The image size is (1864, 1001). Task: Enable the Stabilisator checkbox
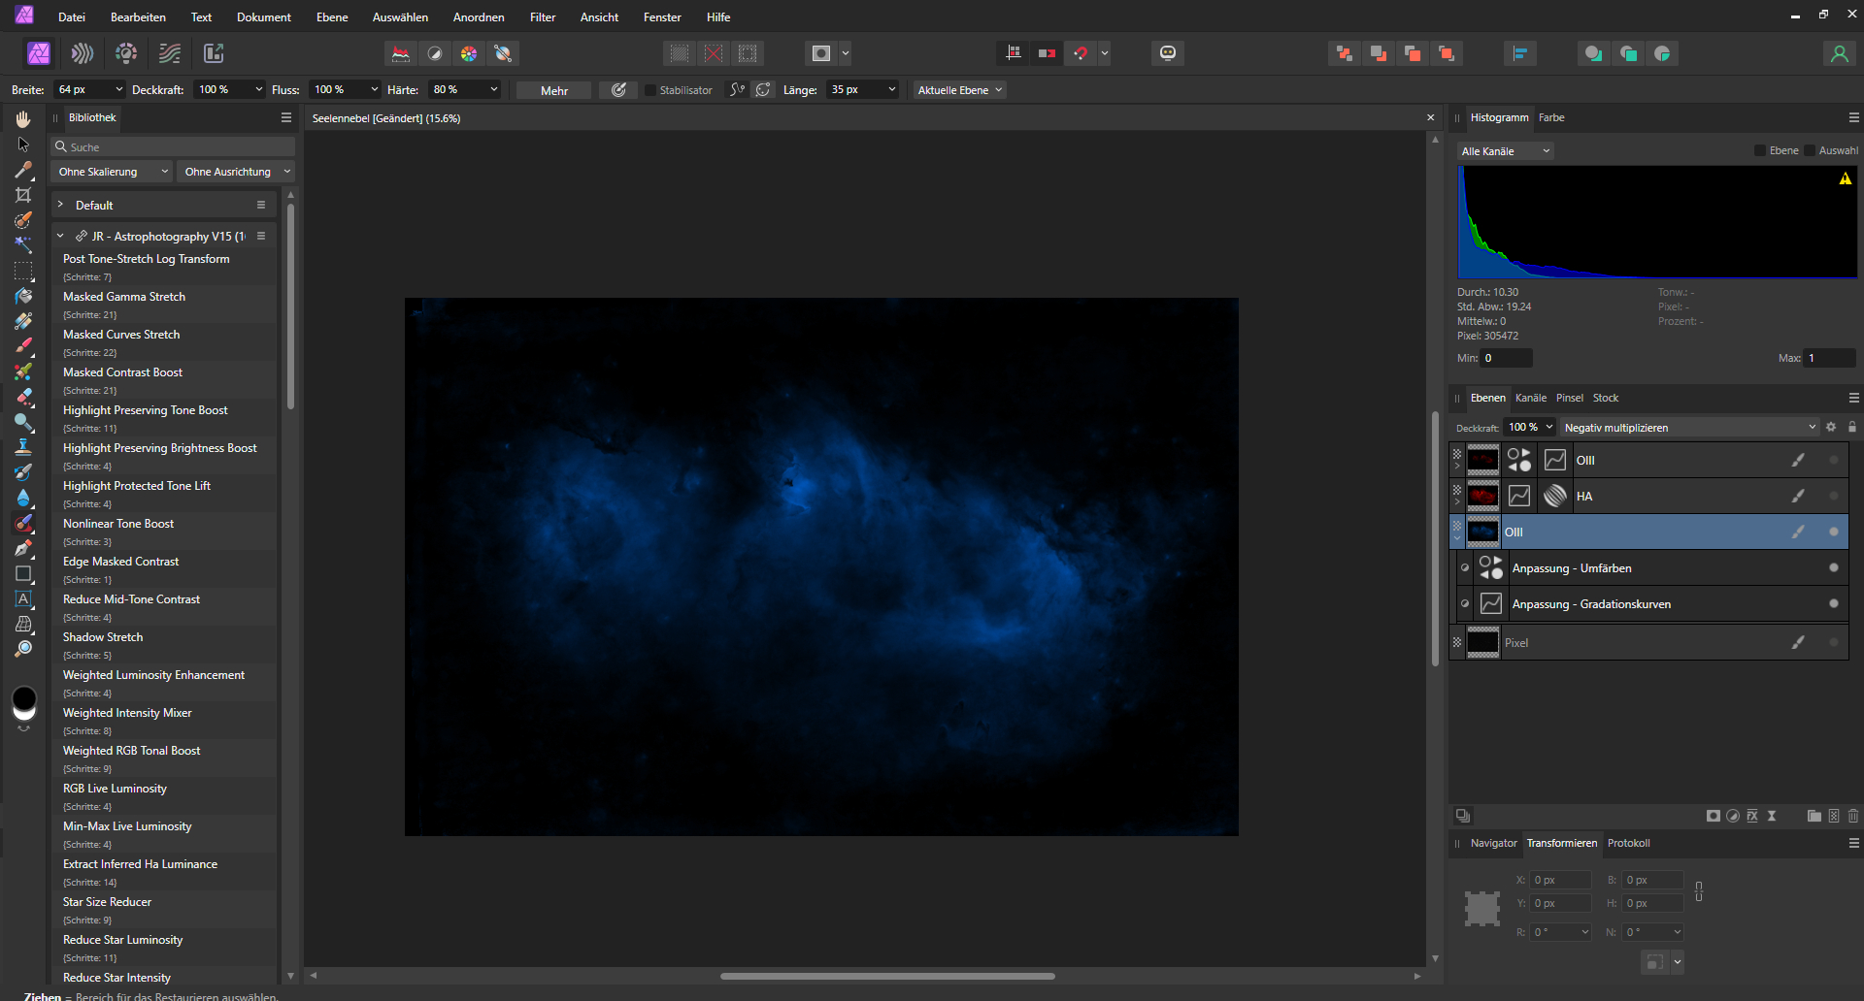(x=650, y=90)
